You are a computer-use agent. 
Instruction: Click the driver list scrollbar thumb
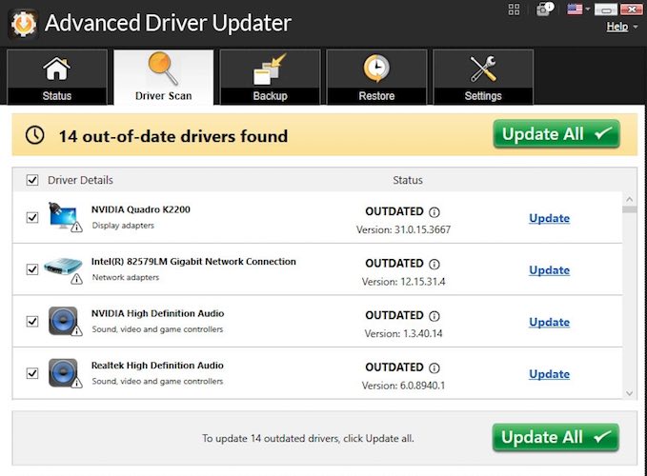[x=629, y=209]
